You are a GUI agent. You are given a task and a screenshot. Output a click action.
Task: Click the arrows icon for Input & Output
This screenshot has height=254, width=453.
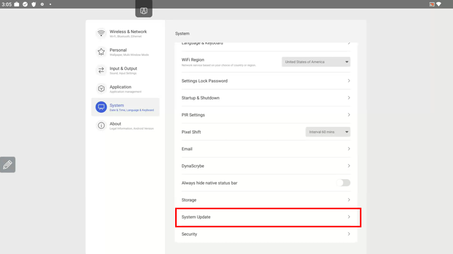(101, 70)
